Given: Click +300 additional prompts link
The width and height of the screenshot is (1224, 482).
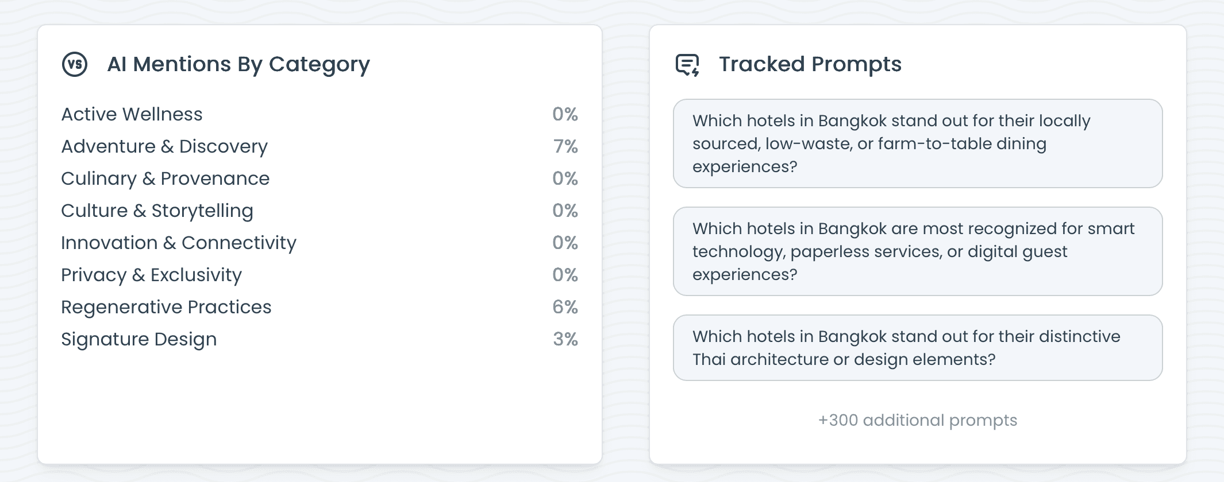Looking at the screenshot, I should coord(917,420).
